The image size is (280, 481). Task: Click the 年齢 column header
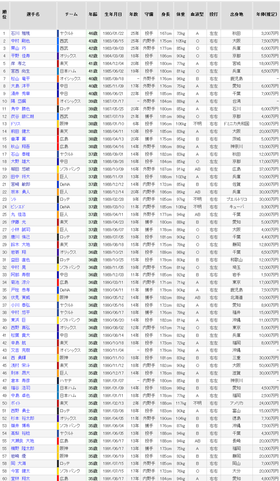tap(93, 14)
